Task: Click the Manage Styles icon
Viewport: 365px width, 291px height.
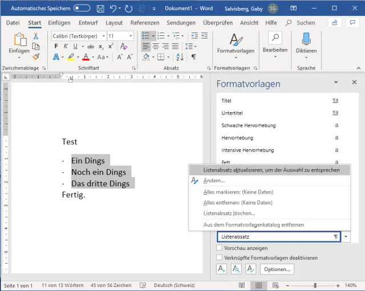Action: (250, 269)
